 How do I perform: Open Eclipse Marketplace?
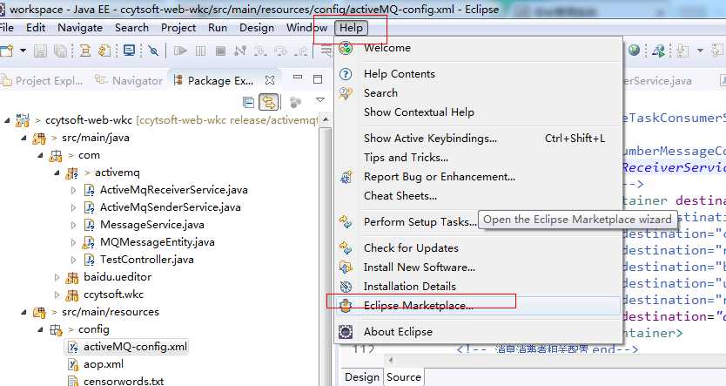click(x=478, y=306)
